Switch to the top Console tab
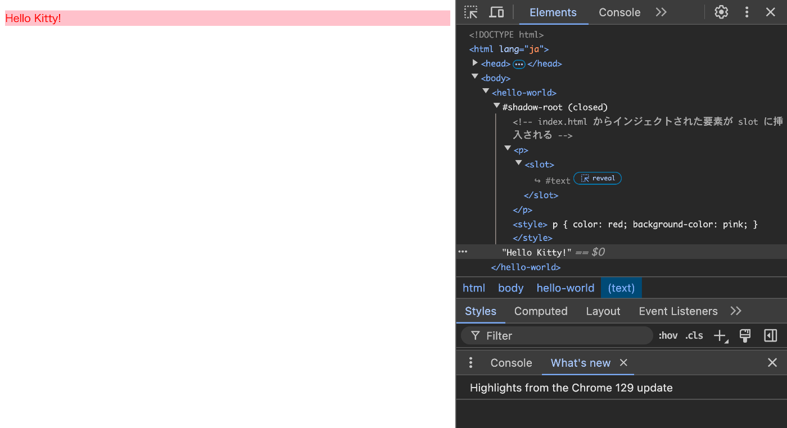787x428 pixels. click(x=619, y=12)
